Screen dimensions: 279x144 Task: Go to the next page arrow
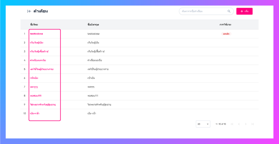click(x=246, y=124)
